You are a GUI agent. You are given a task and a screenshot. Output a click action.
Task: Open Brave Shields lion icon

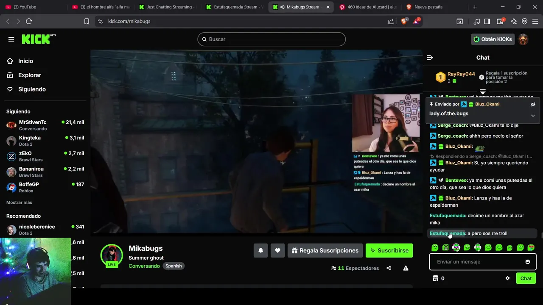click(404, 21)
